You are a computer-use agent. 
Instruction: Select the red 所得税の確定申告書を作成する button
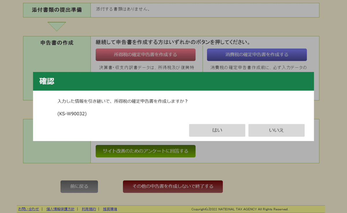pos(145,55)
